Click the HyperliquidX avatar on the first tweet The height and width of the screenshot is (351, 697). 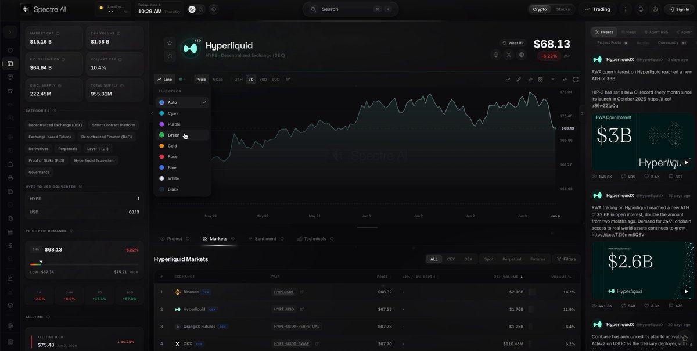[x=597, y=59]
